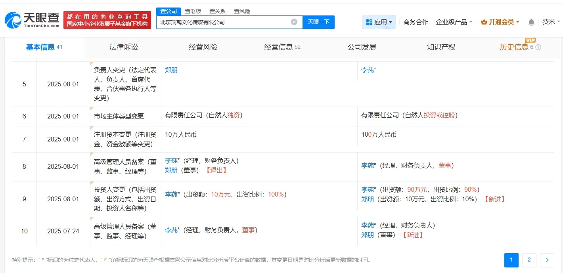The width and height of the screenshot is (563, 273).
Task: Click the 郑朋 name link in row 5
Action: pyautogui.click(x=171, y=70)
